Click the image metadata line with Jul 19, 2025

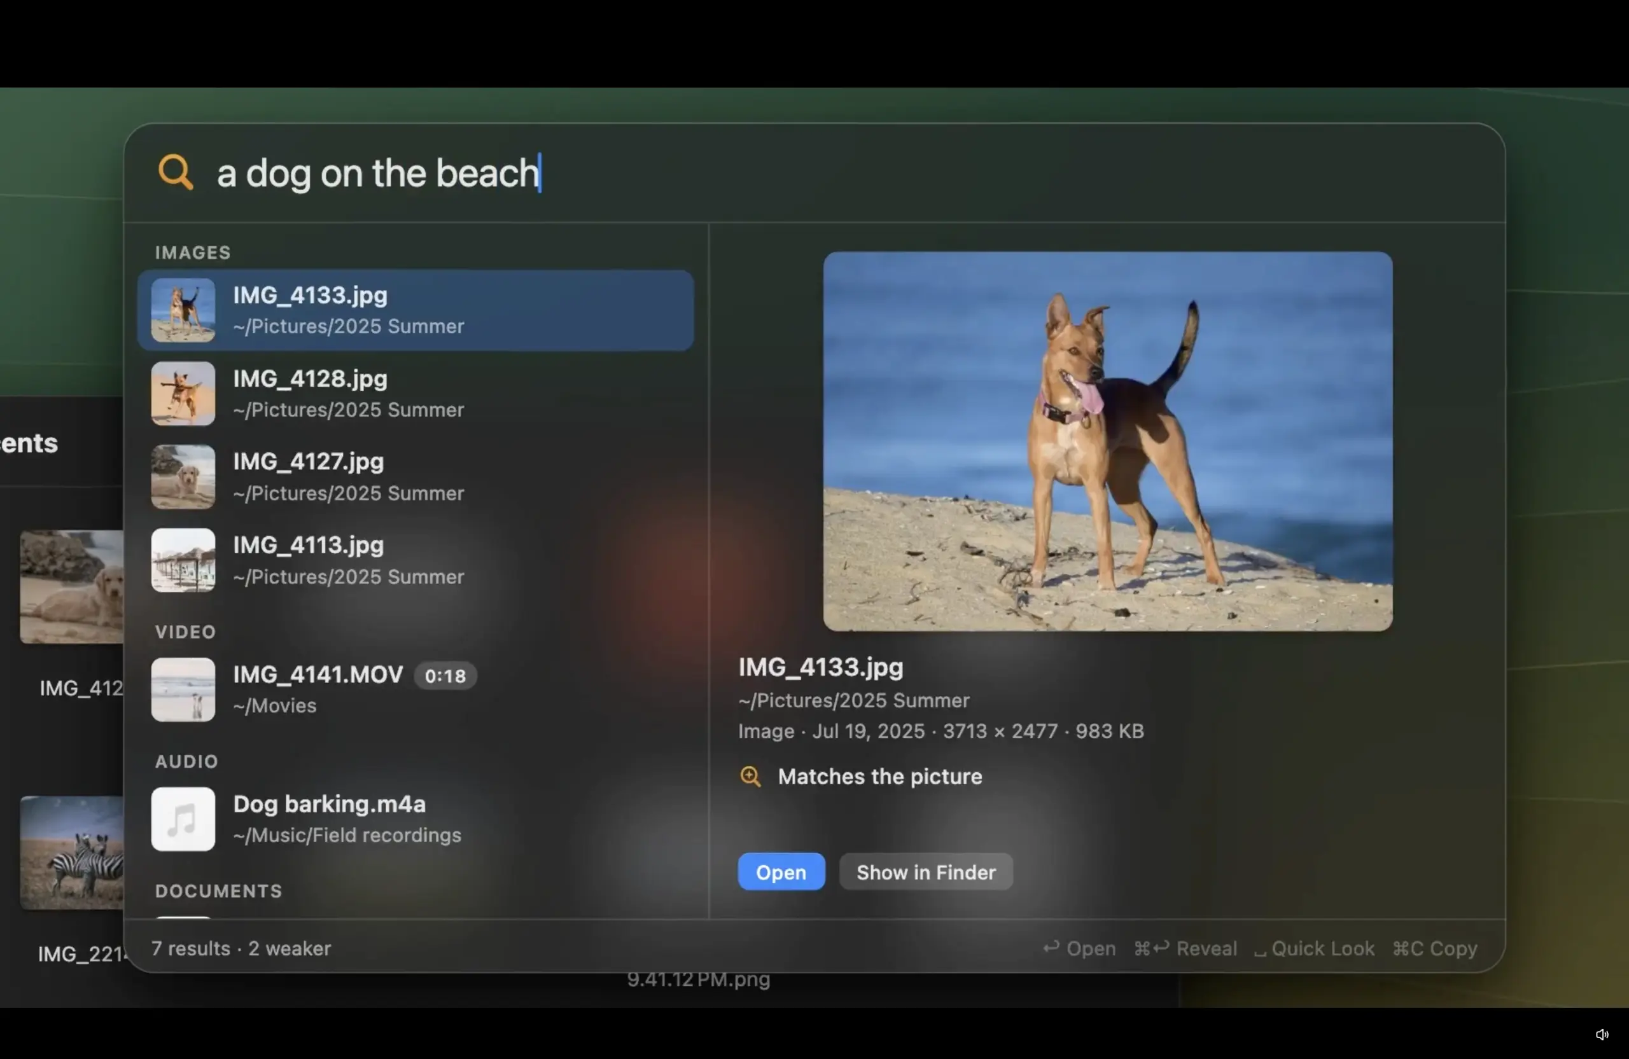pos(941,731)
